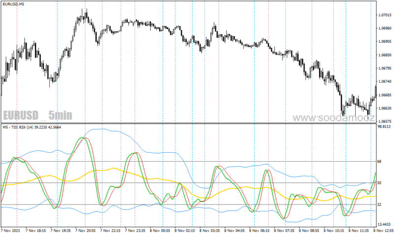Click the 1.07015 price axis label

385,15
